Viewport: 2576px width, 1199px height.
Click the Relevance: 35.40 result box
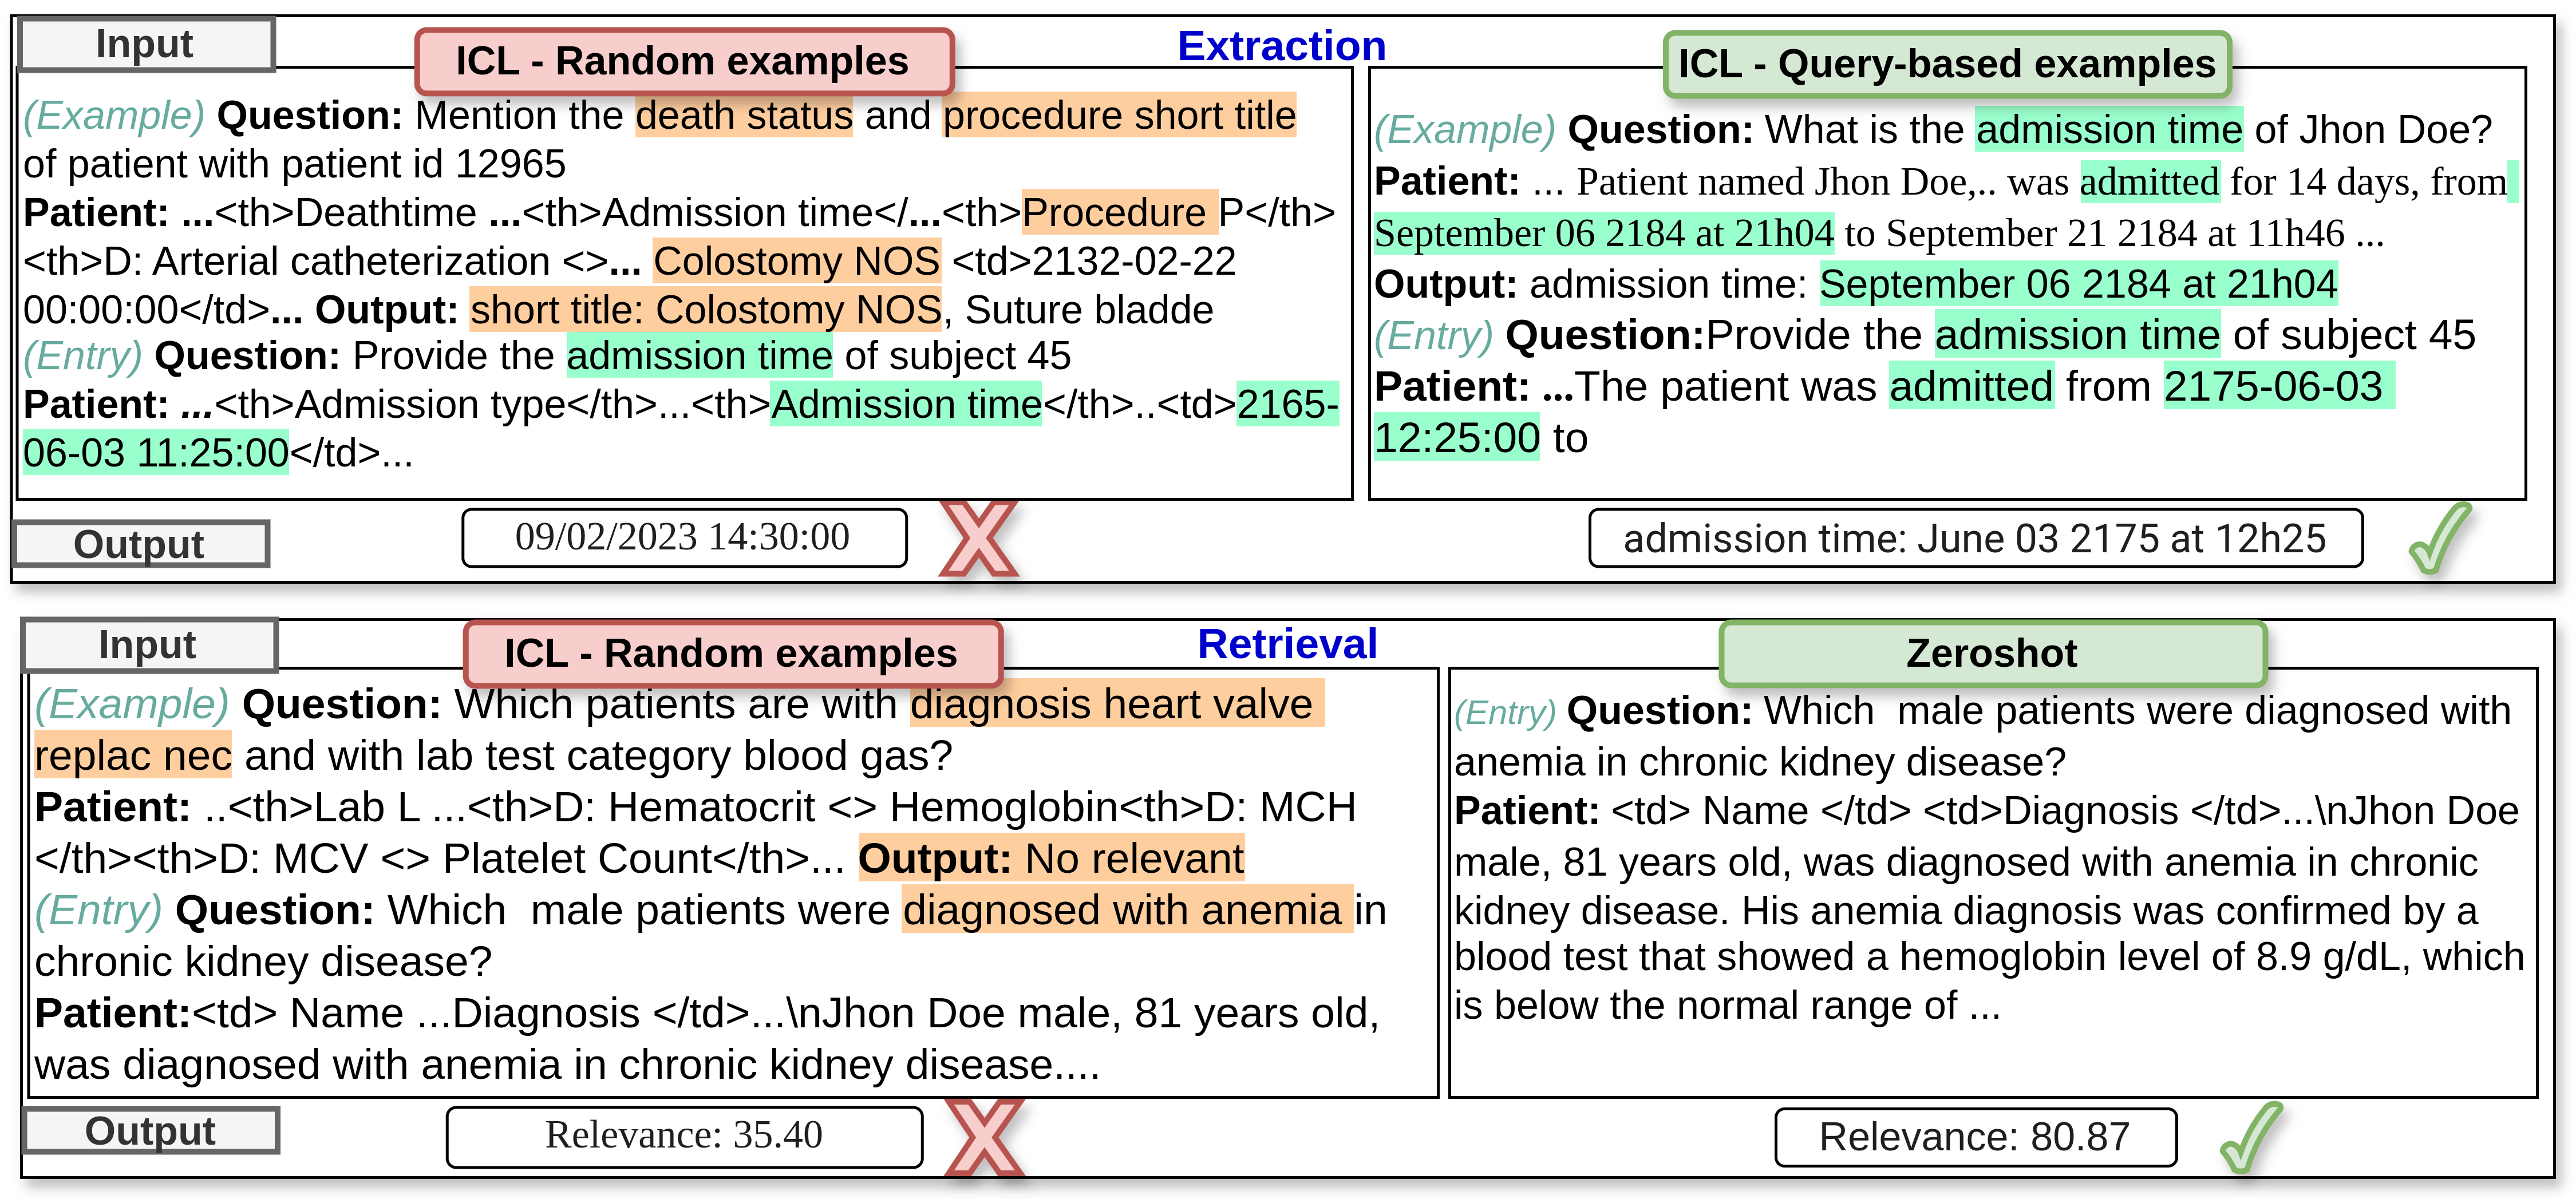[684, 1136]
